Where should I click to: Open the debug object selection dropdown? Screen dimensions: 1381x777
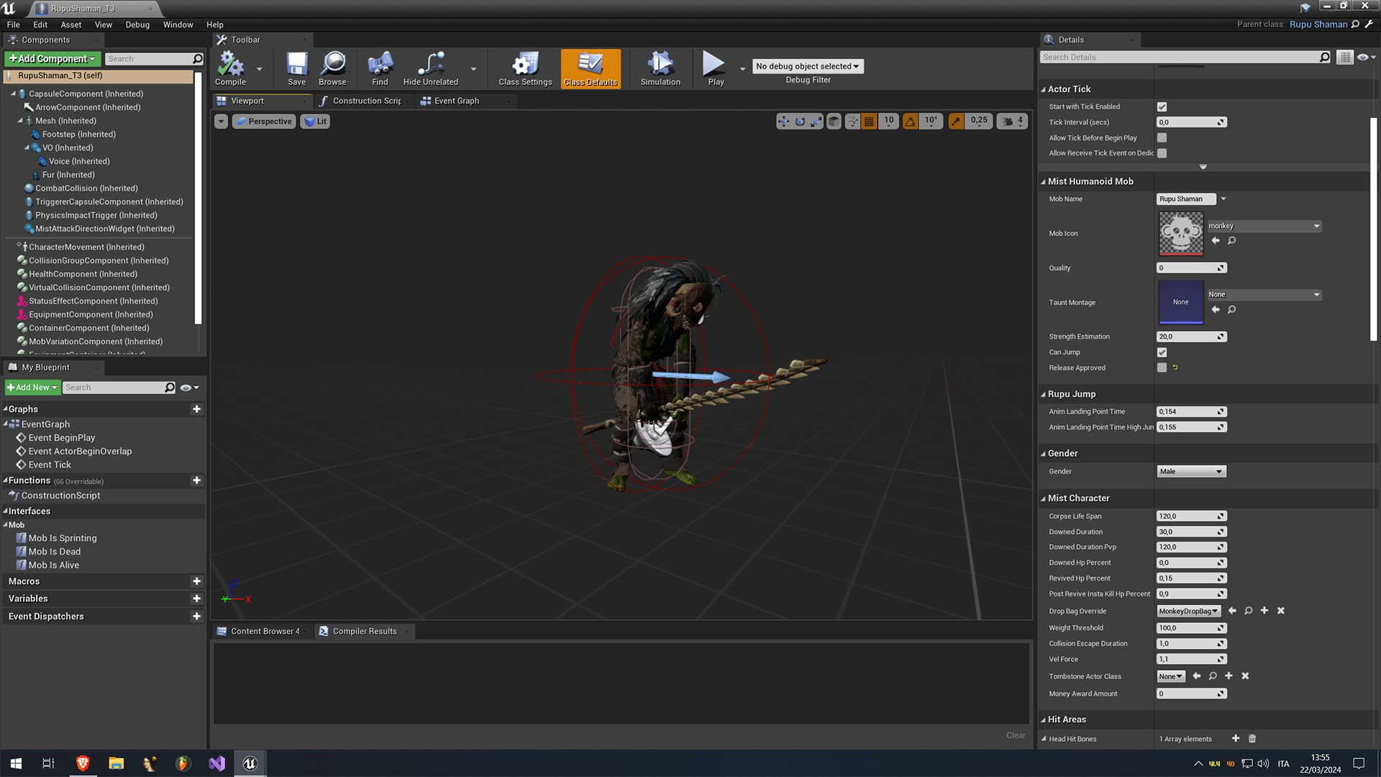[x=807, y=66]
